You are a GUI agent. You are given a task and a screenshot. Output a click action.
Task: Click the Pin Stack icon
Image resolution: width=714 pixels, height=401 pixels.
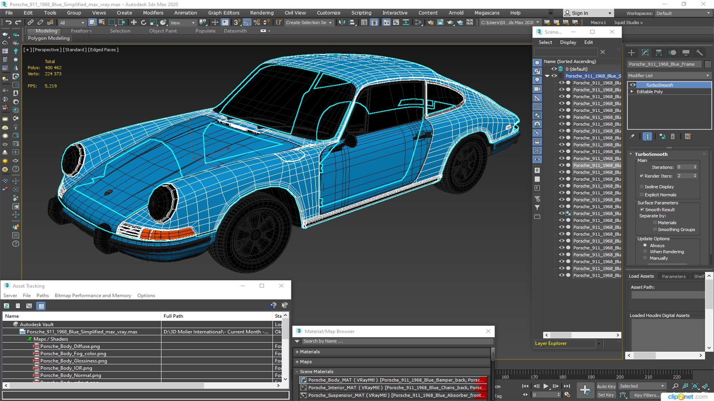click(x=632, y=137)
